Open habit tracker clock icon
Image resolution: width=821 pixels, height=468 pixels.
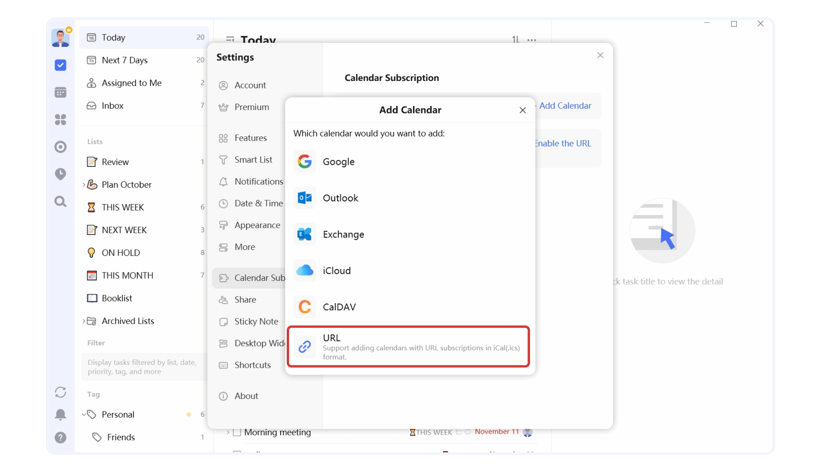pyautogui.click(x=60, y=174)
